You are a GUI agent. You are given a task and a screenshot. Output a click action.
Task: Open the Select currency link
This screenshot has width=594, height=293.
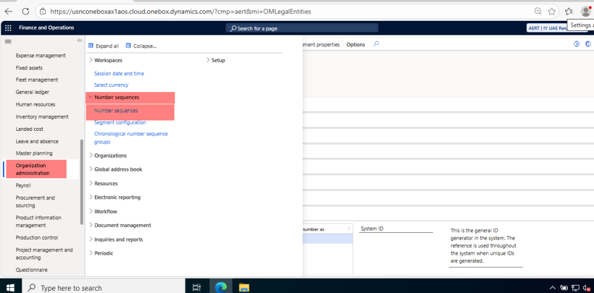111,85
